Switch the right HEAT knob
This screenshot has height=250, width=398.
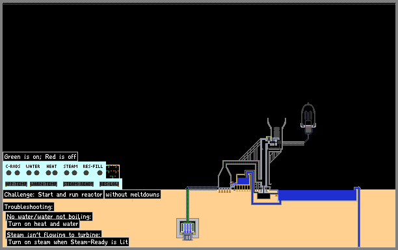(55, 173)
